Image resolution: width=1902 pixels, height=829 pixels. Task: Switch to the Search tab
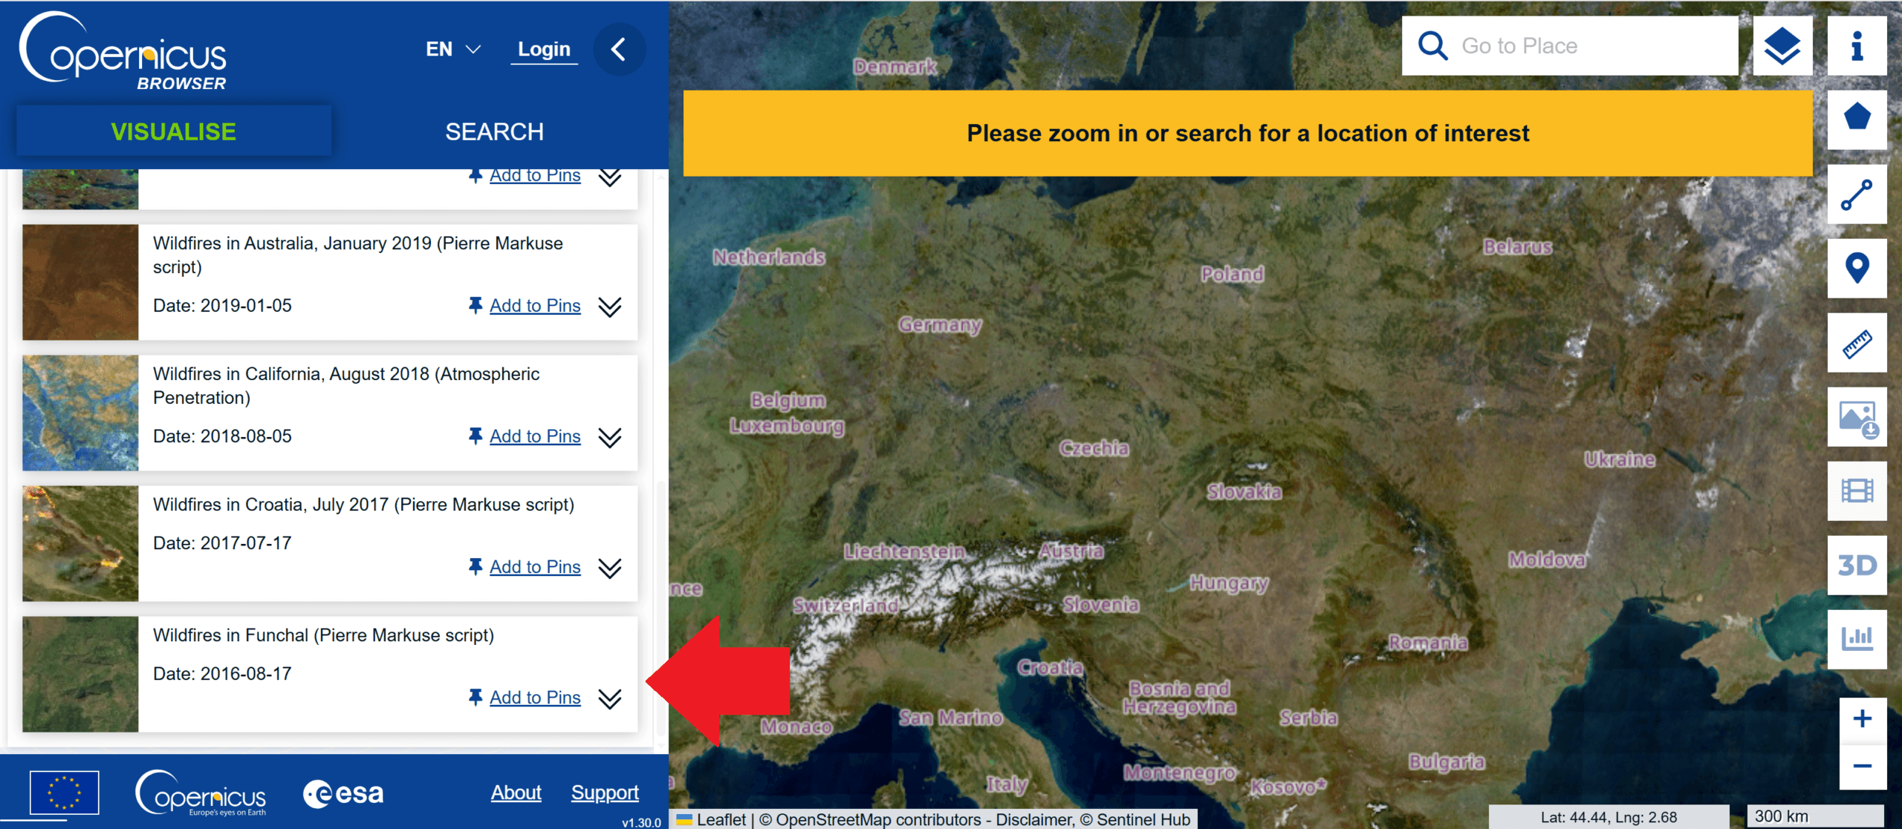(494, 132)
